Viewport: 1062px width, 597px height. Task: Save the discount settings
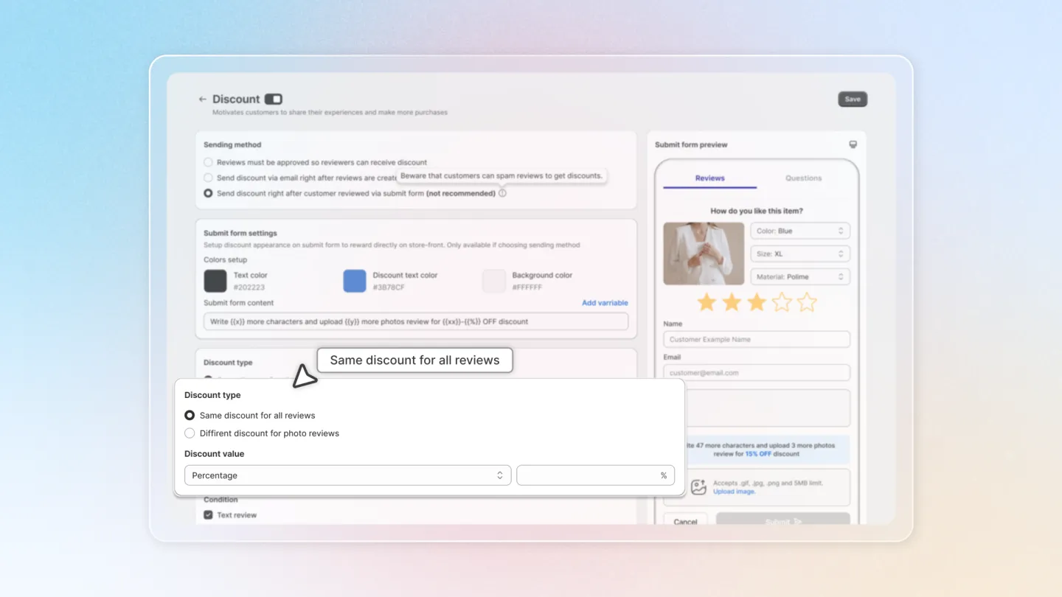(853, 99)
